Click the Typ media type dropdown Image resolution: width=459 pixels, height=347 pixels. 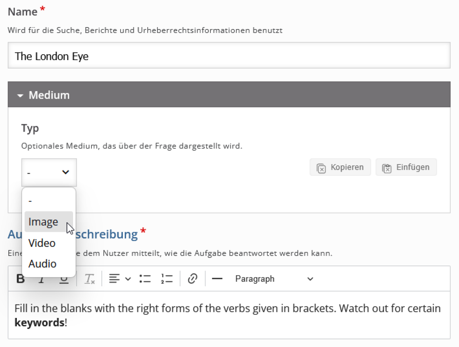tap(49, 173)
